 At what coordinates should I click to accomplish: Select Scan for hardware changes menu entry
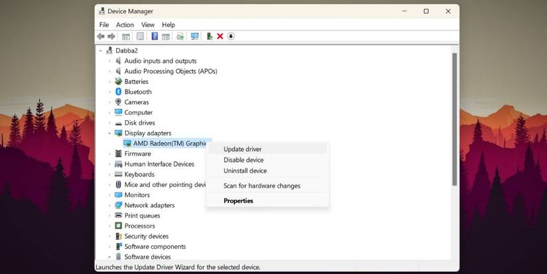(x=267, y=186)
